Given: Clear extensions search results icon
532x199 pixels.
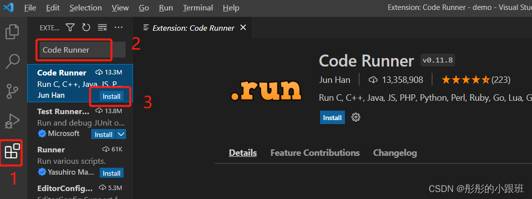Looking at the screenshot, I should pyautogui.click(x=102, y=27).
